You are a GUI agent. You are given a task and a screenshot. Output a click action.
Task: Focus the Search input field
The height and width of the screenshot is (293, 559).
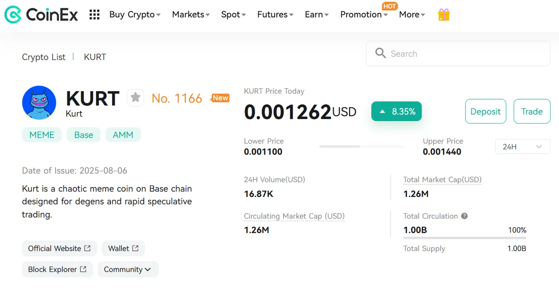coord(458,53)
